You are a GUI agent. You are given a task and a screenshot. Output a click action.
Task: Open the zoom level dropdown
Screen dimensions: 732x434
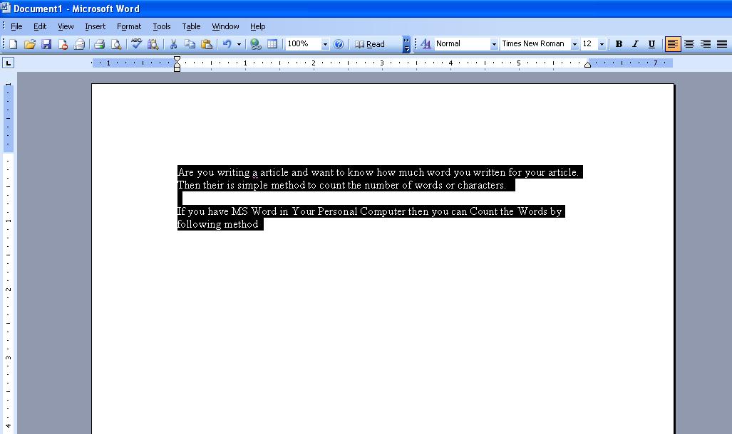[325, 43]
